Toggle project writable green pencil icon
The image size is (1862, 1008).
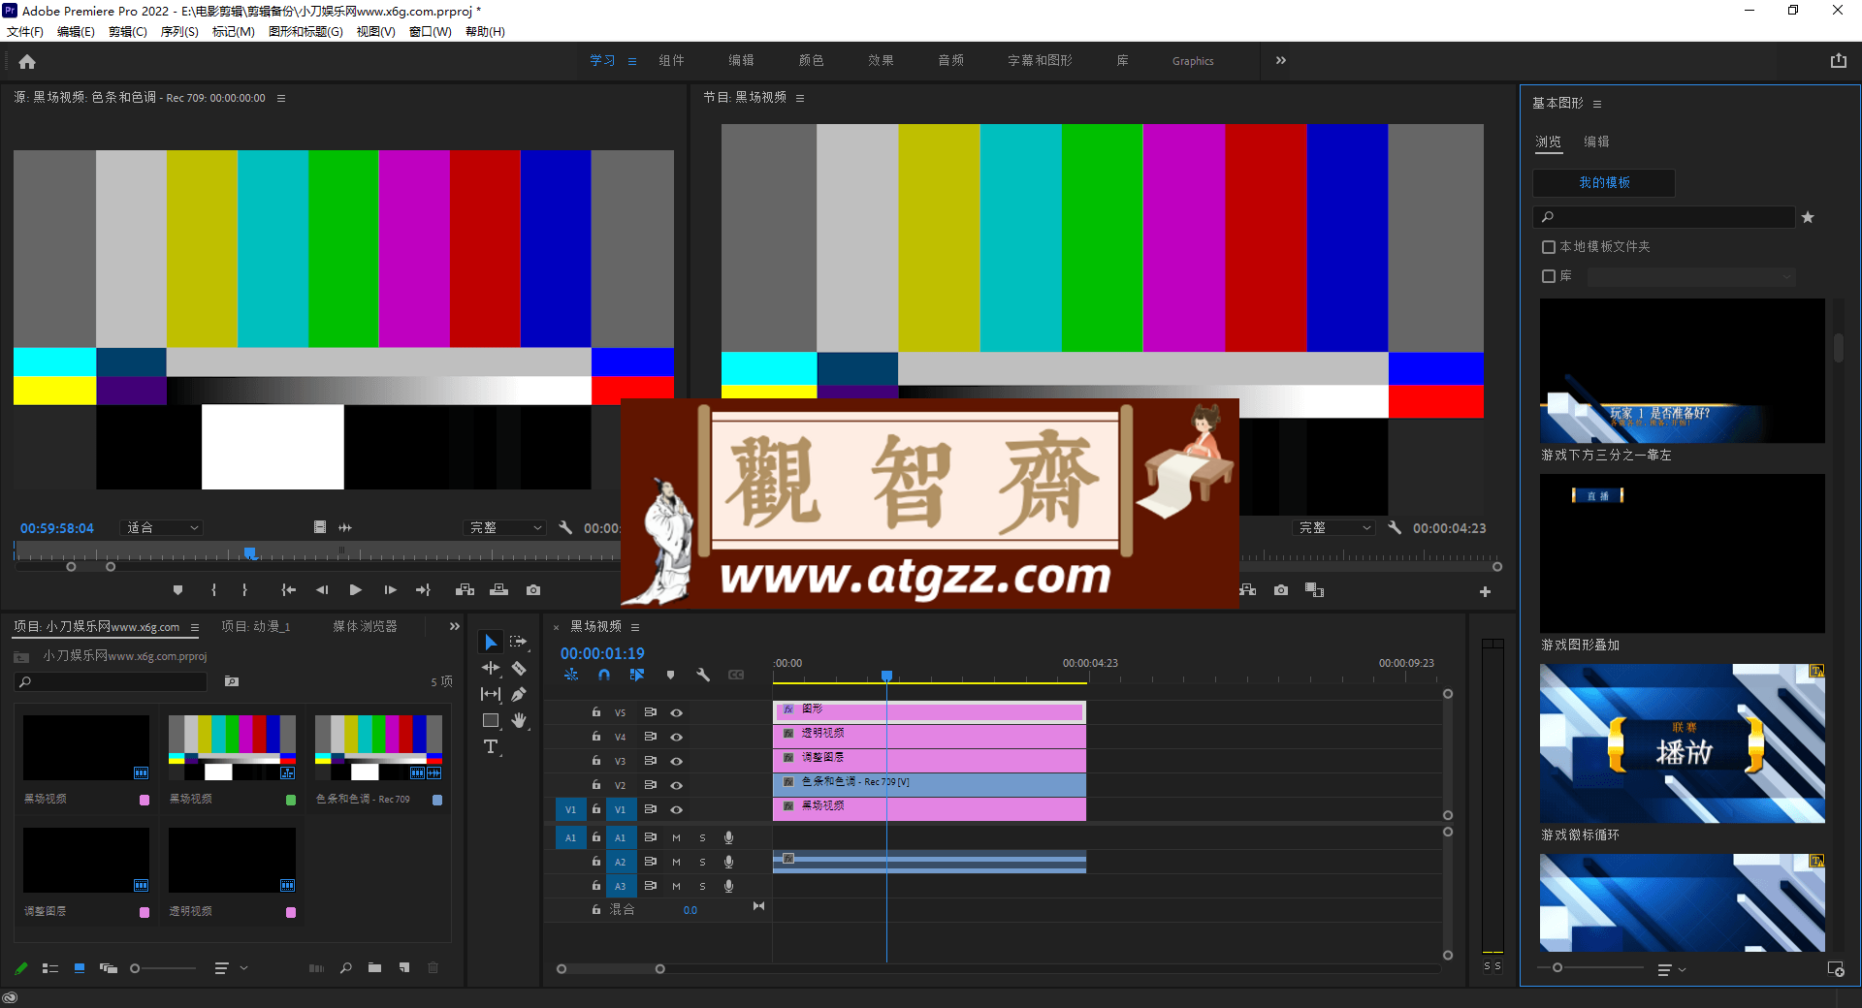(20, 967)
